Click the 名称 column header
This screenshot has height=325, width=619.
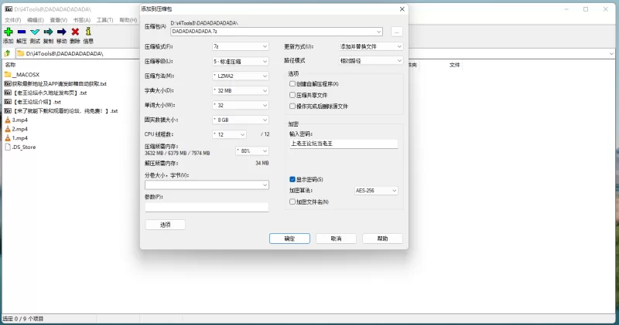coord(10,65)
